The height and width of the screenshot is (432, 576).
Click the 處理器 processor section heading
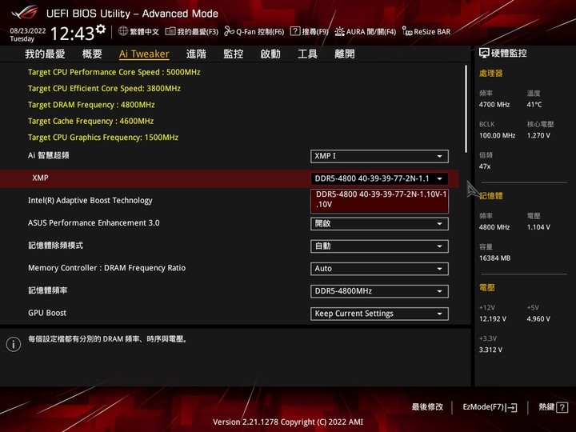click(x=490, y=73)
